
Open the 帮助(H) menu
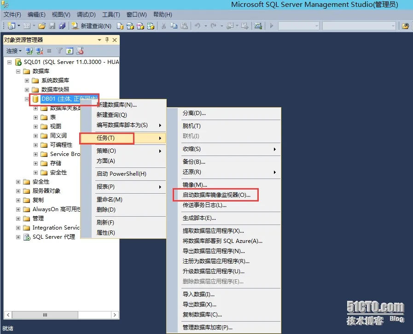(x=163, y=14)
